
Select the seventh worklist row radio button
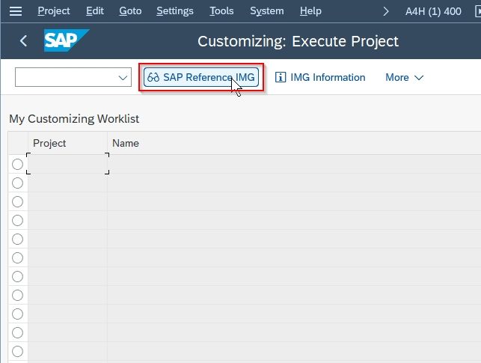17,276
